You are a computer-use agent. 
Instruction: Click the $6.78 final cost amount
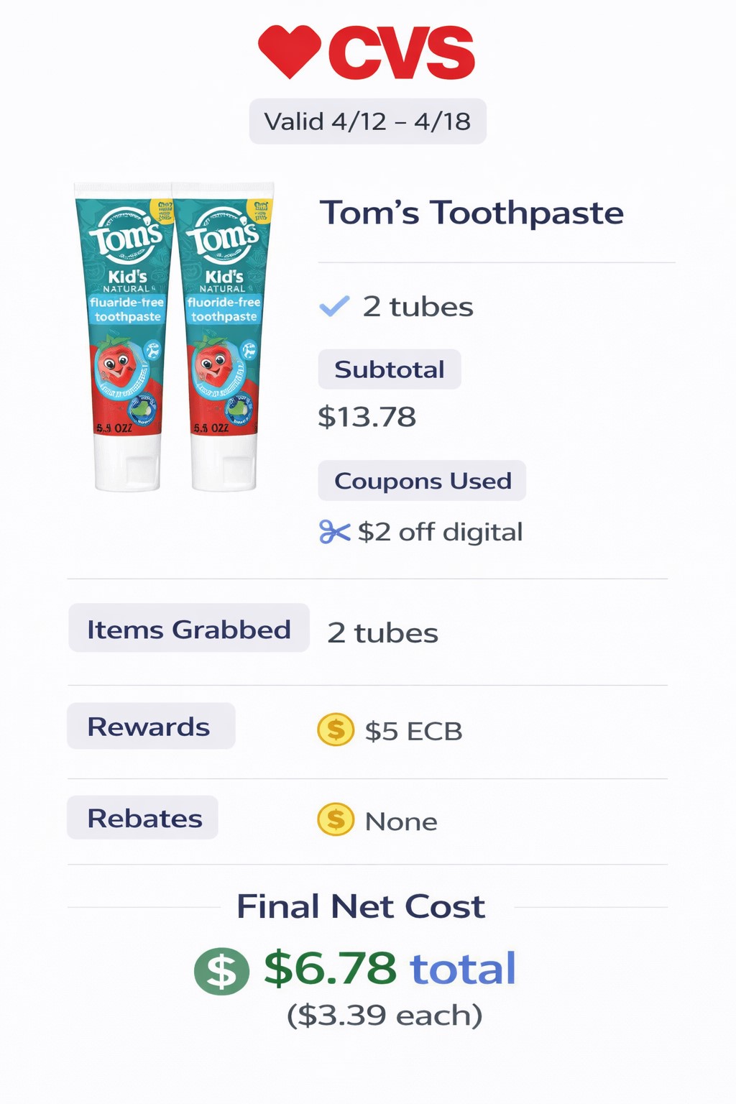point(330,968)
